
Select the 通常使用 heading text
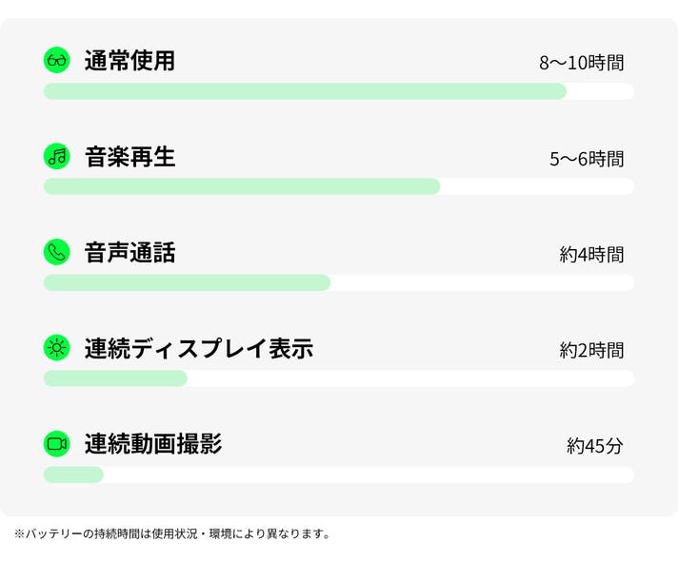(130, 61)
